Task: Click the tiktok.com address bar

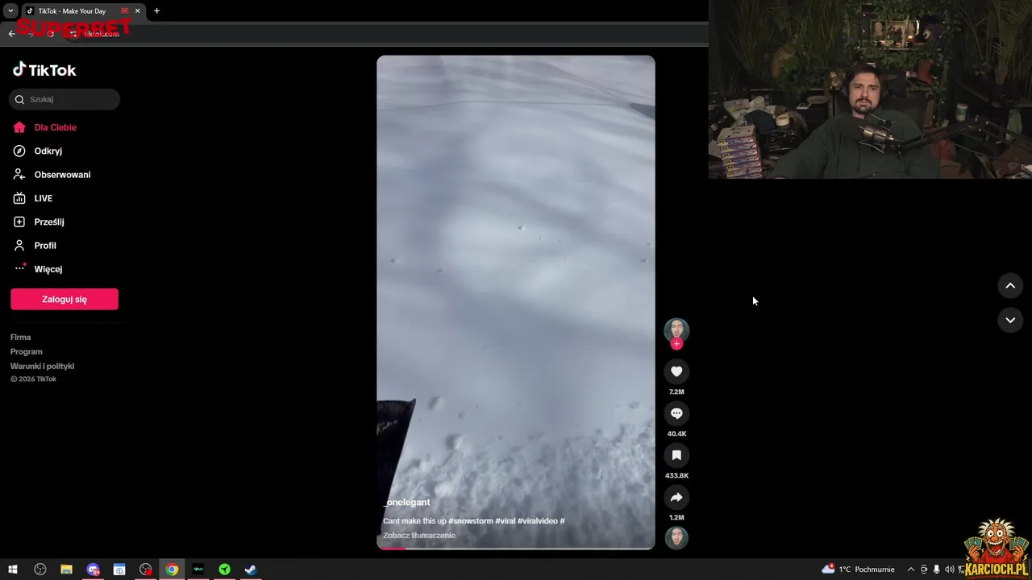Action: coord(387,34)
